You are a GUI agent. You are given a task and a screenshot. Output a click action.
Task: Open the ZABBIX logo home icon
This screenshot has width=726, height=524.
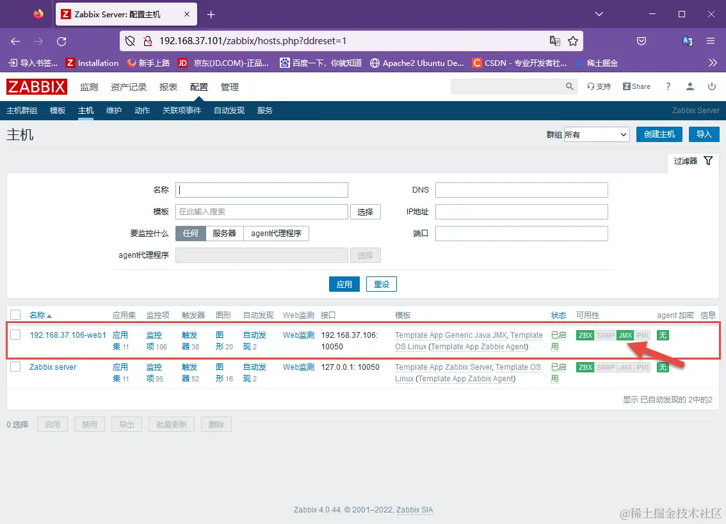[36, 86]
